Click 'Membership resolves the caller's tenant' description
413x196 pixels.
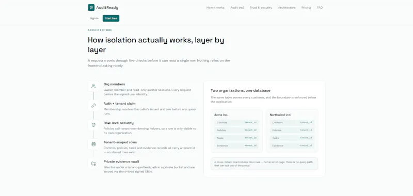point(150,111)
